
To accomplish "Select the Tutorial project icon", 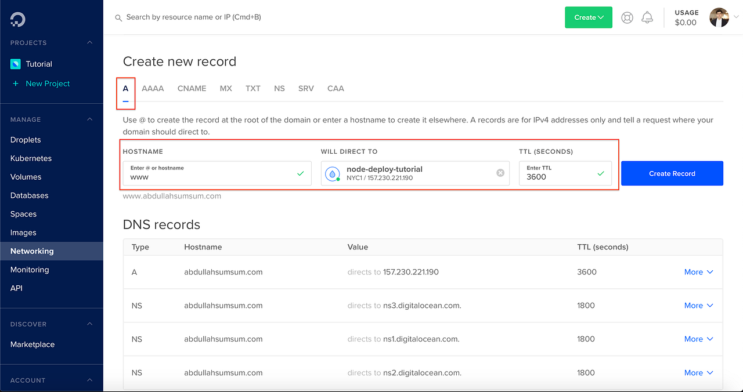I will tap(15, 64).
